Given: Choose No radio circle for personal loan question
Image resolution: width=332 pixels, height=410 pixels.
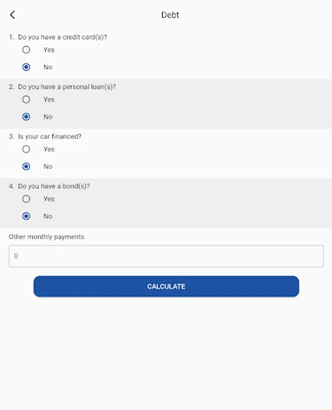Looking at the screenshot, I should click(x=26, y=117).
